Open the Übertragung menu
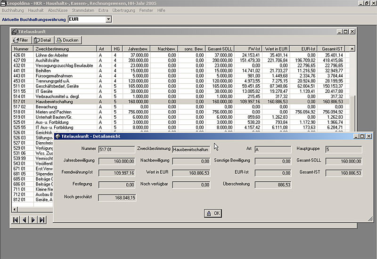This screenshot has width=377, height=259. (123, 10)
